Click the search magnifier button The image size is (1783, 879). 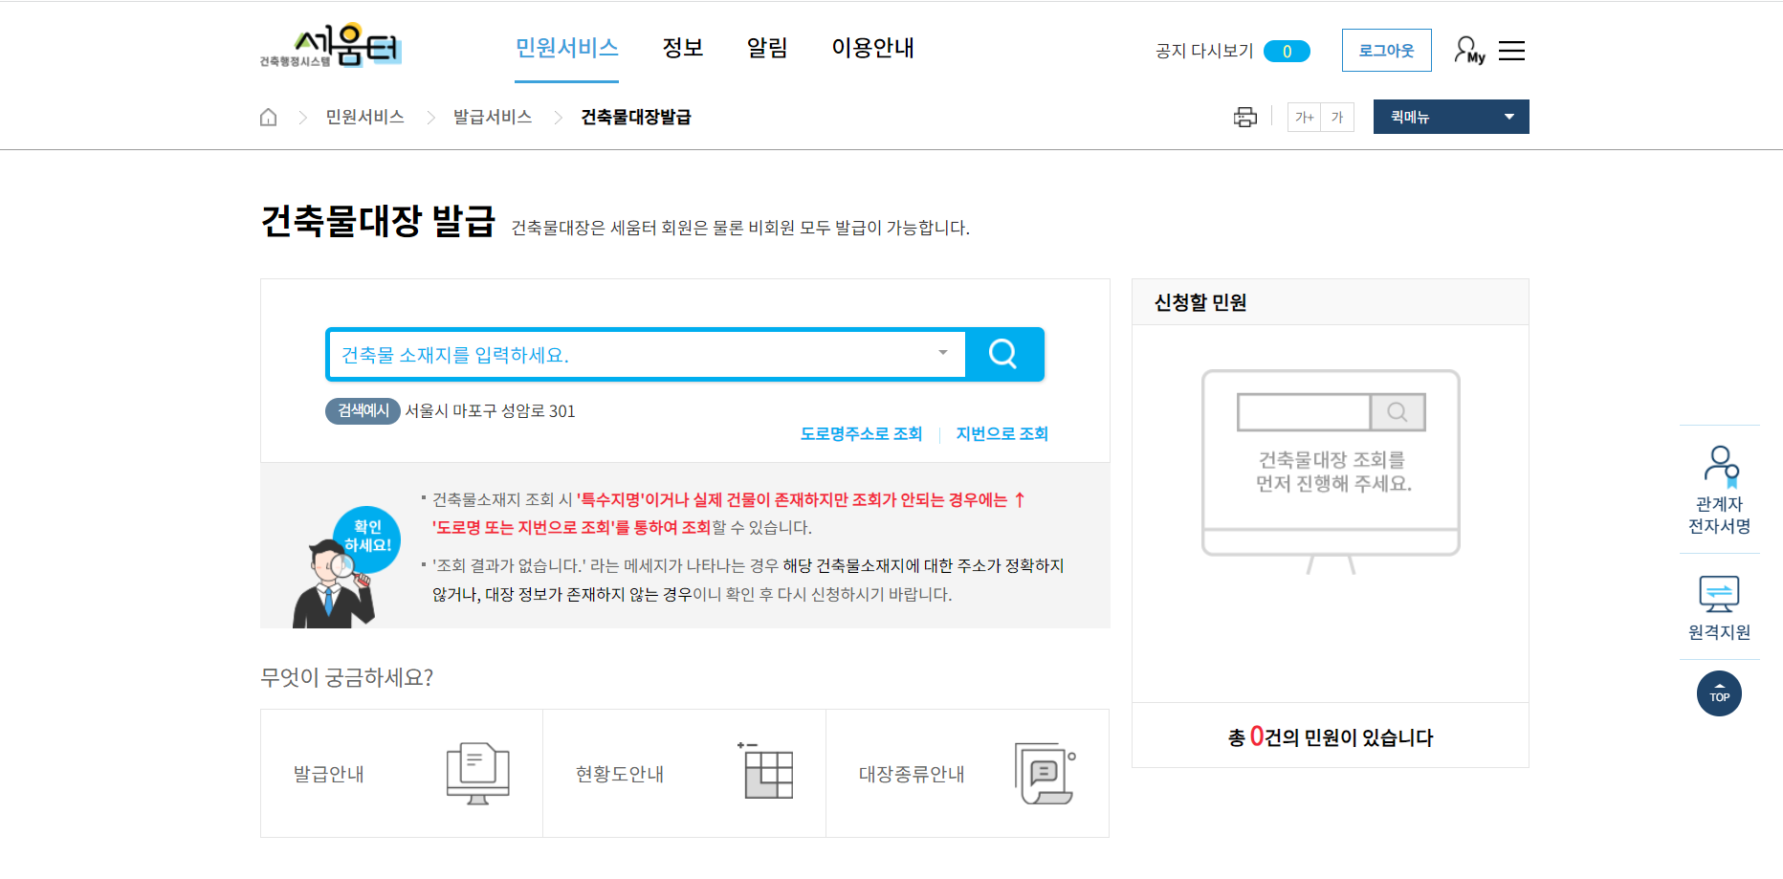point(1002,354)
